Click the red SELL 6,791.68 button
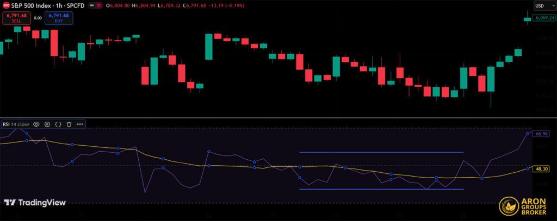The width and height of the screenshot is (557, 221). (16, 18)
